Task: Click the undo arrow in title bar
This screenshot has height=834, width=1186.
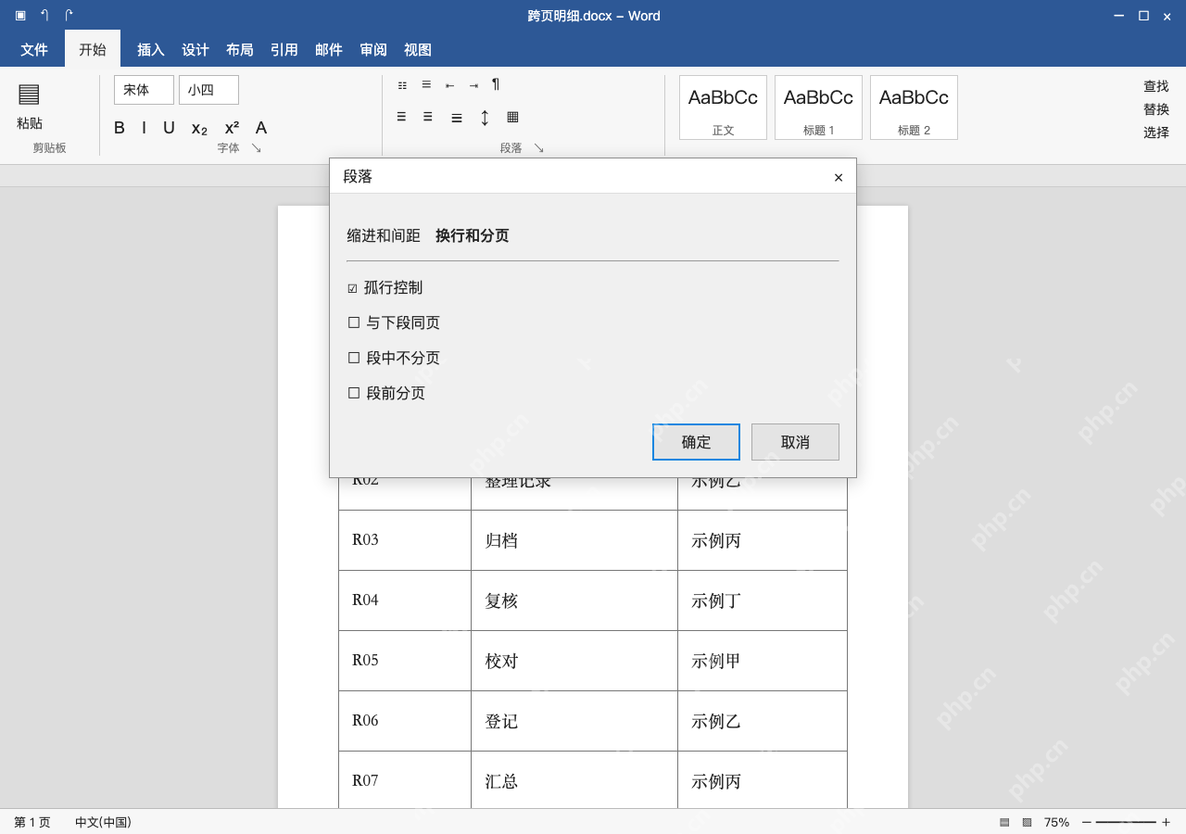Action: (x=44, y=15)
